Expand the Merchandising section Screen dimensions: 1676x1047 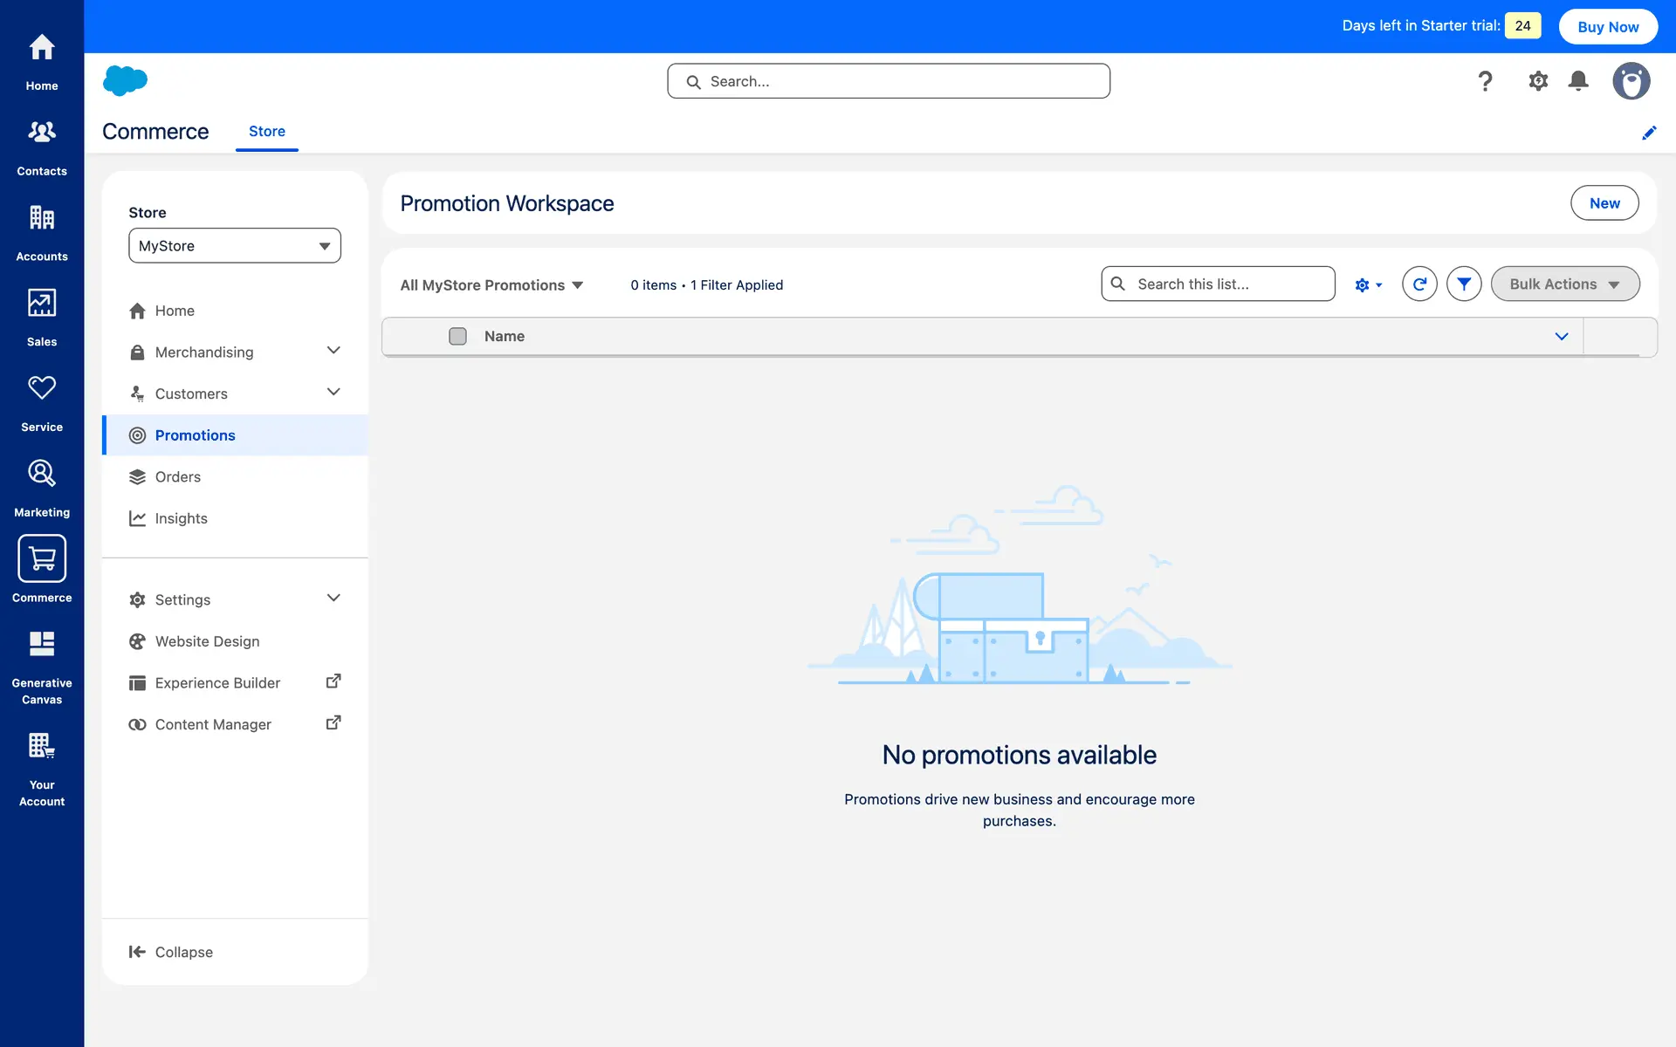click(333, 351)
